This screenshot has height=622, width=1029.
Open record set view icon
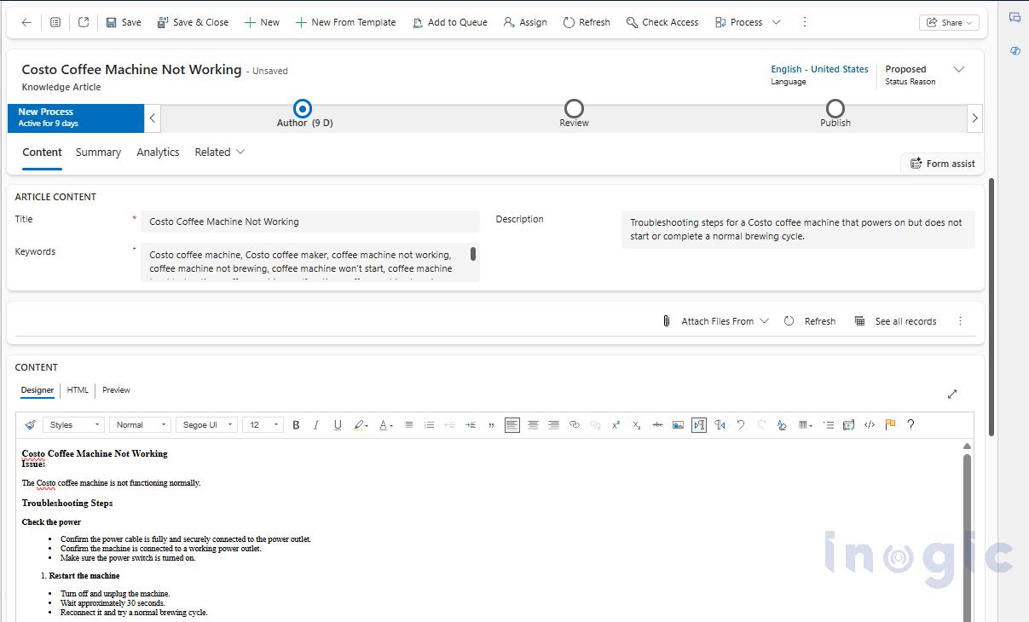55,22
